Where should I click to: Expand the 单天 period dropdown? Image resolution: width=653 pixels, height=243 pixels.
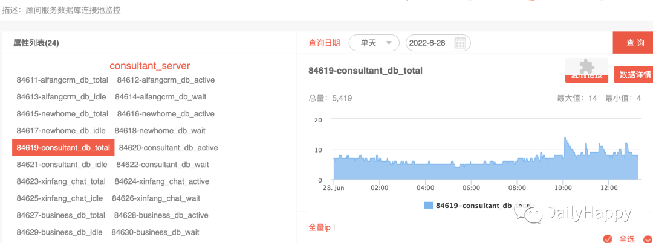tap(374, 43)
